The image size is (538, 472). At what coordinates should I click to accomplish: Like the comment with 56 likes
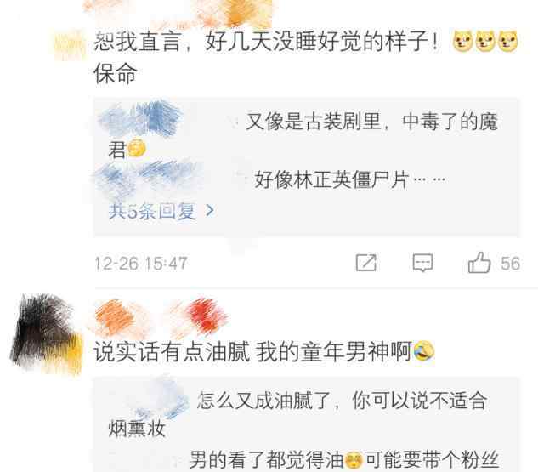479,263
